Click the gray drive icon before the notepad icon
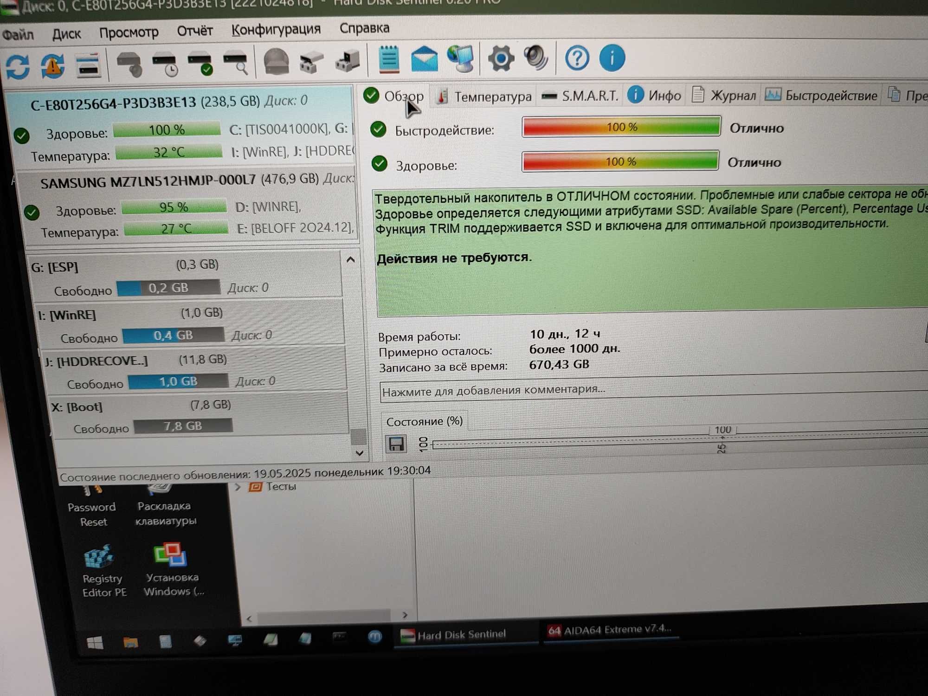Image resolution: width=928 pixels, height=696 pixels. coord(348,61)
